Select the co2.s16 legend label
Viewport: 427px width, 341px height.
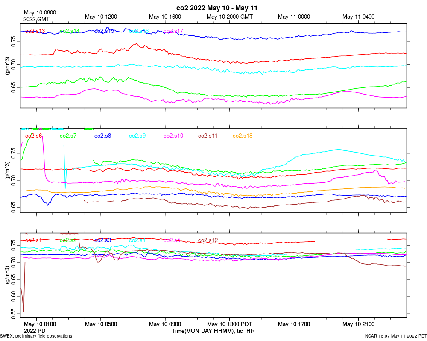[139, 31]
